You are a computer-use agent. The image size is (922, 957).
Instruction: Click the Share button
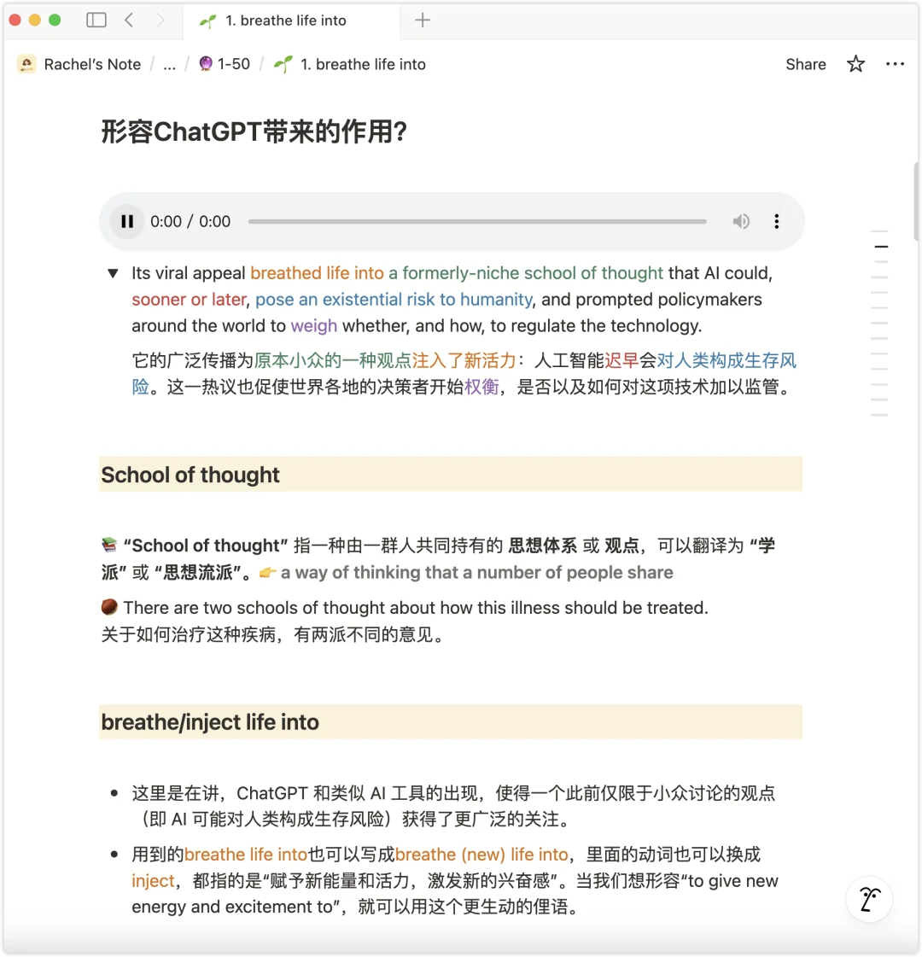click(x=805, y=64)
